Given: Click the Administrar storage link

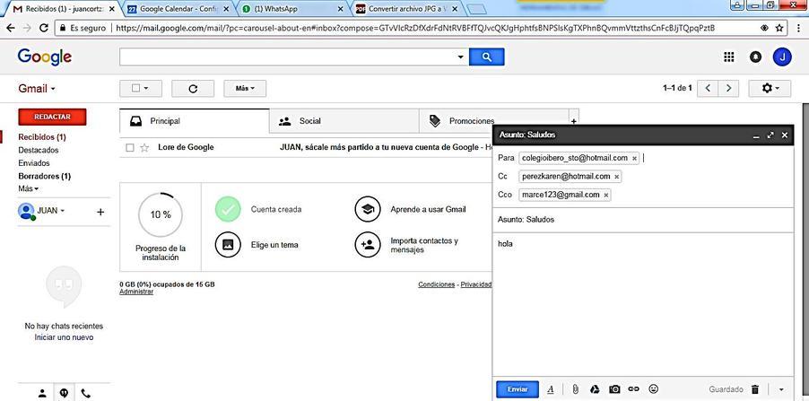Looking at the screenshot, I should (136, 292).
